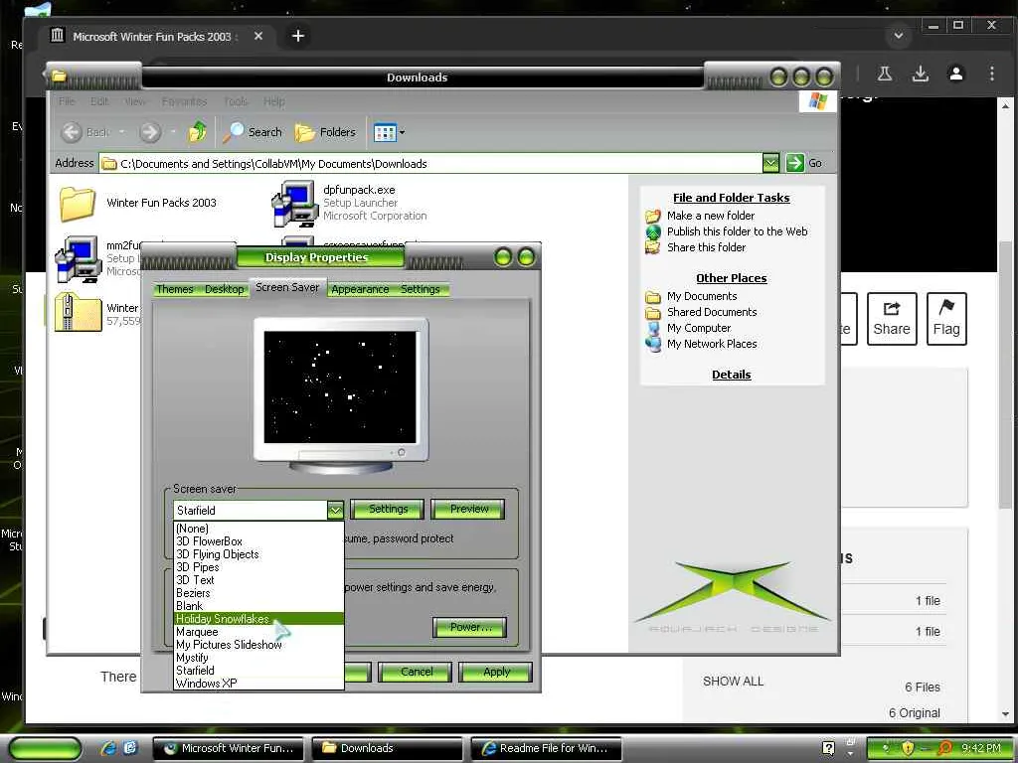
Task: Open Search in Explorer toolbar
Action: pos(253,132)
